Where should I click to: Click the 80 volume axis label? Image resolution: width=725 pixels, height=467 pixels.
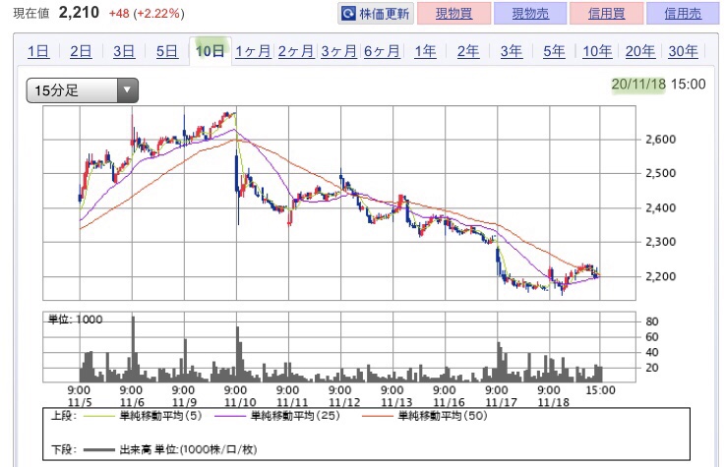[652, 321]
